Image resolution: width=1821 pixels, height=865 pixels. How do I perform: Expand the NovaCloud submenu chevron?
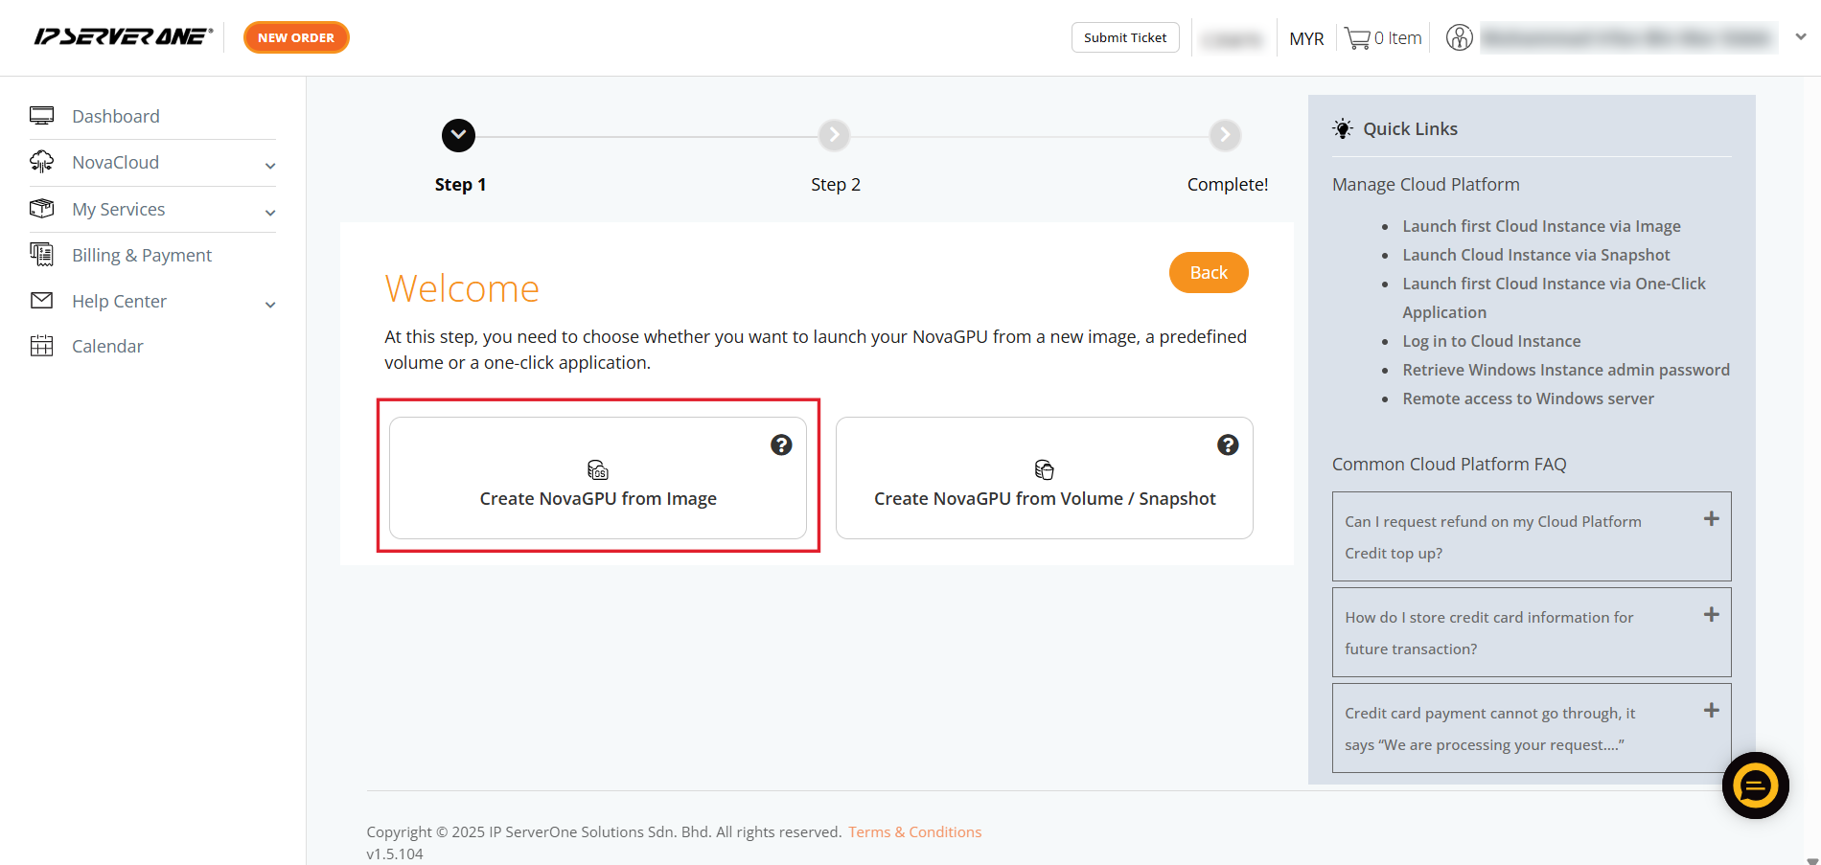click(x=270, y=166)
